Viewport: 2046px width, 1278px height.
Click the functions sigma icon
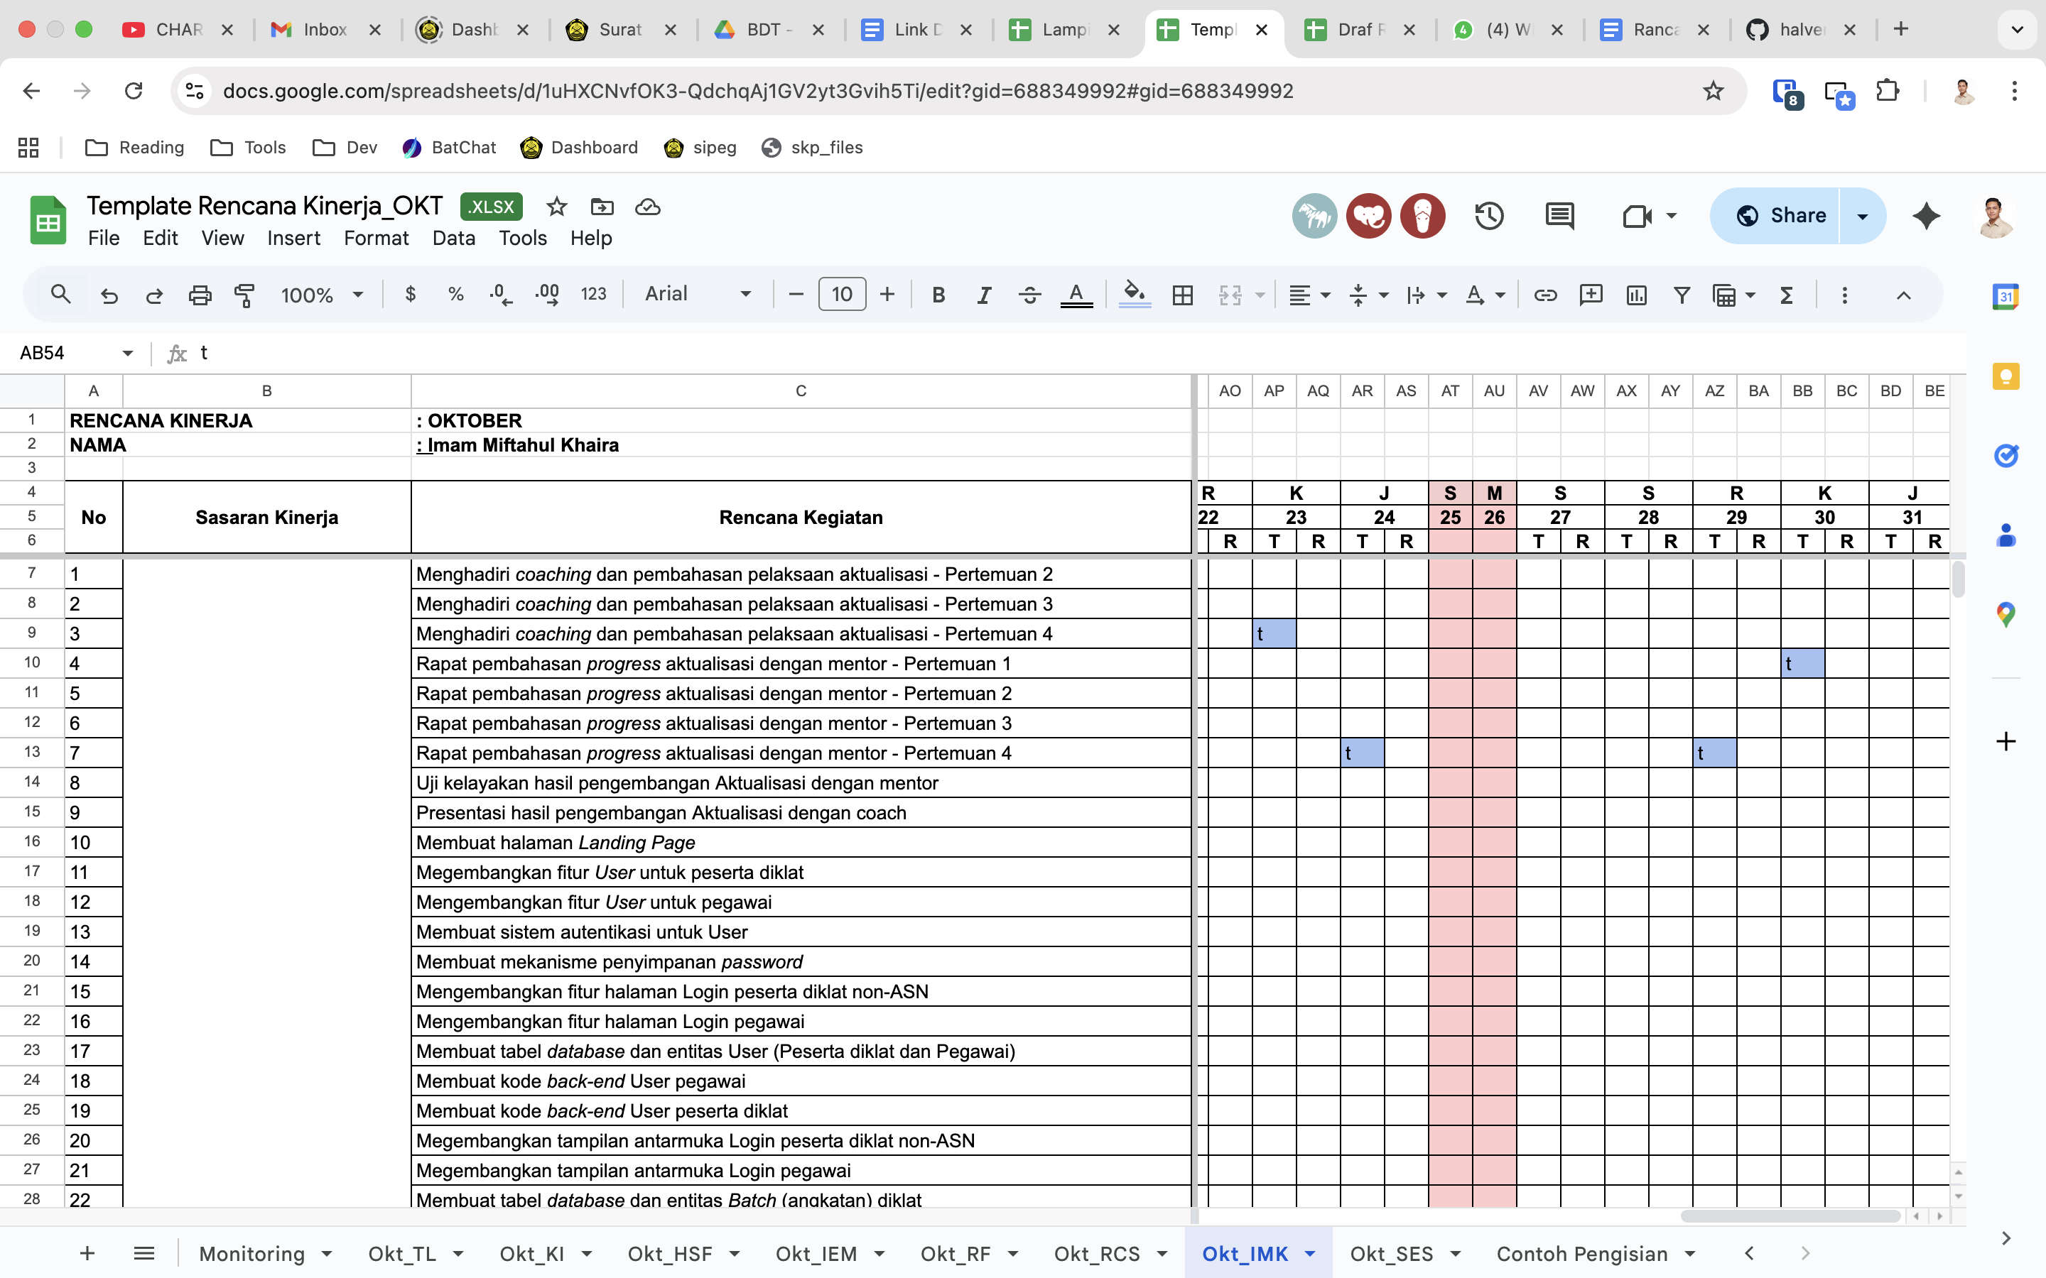[1785, 295]
